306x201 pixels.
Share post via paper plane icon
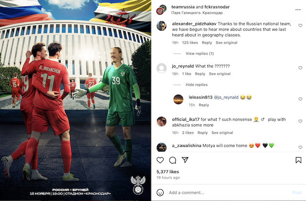pos(185,160)
